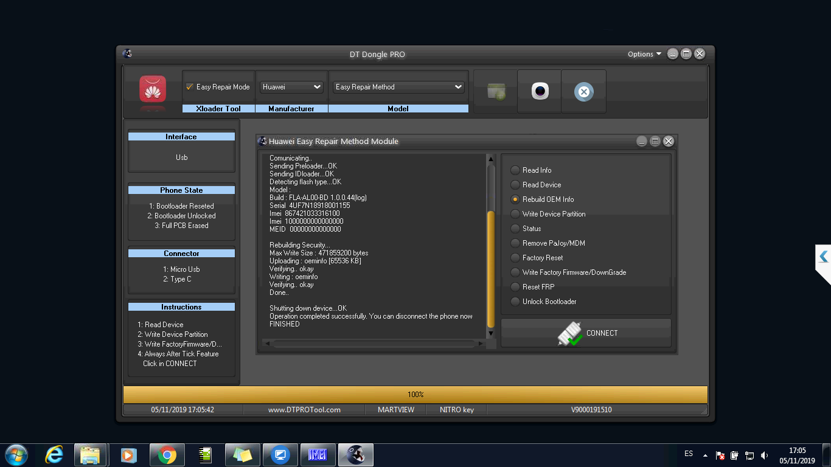Open the Huawei manufacturer dropdown
This screenshot has width=831, height=467.
[291, 87]
